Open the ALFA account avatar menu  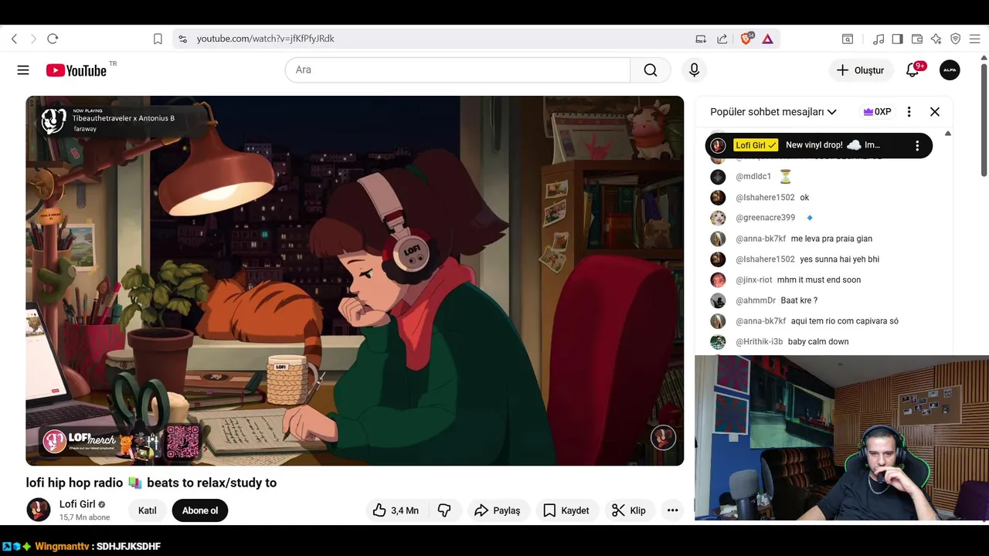coord(950,70)
